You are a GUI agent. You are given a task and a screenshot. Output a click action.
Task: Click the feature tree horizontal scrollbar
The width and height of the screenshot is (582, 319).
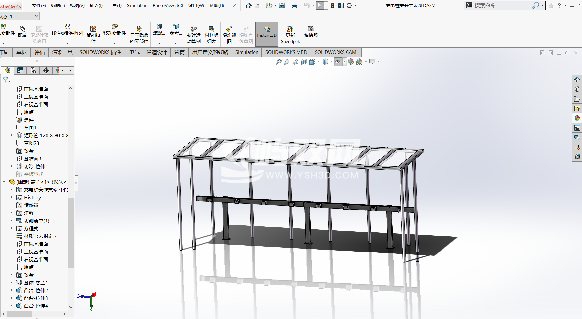pyautogui.click(x=20, y=314)
